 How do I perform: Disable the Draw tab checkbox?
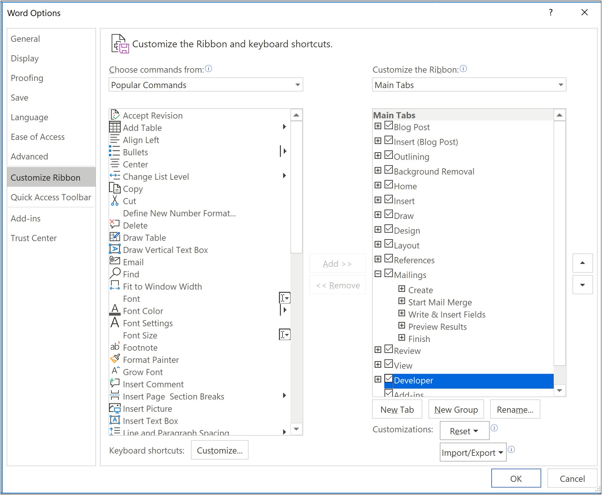point(389,214)
